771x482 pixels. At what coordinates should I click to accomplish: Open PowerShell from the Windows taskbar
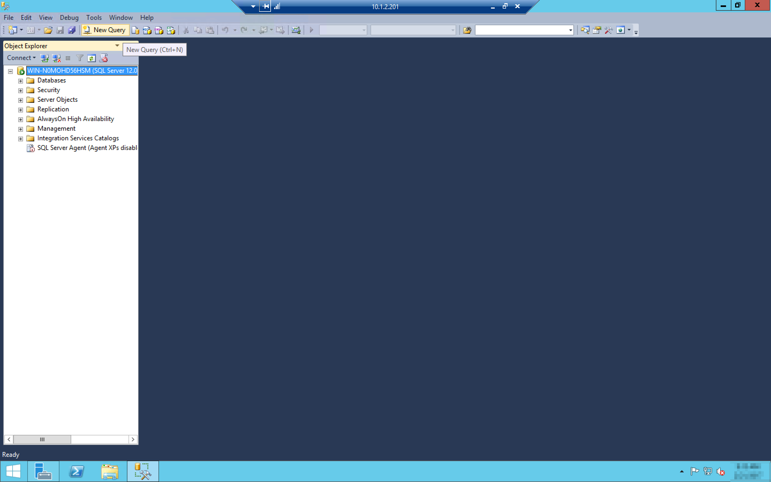[77, 471]
